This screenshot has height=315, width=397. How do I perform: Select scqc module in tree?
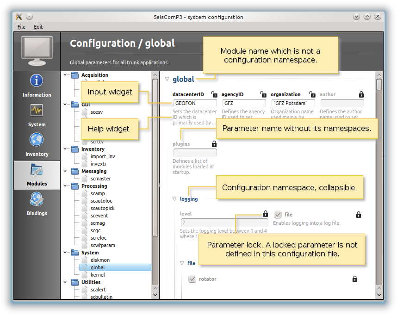tap(95, 230)
